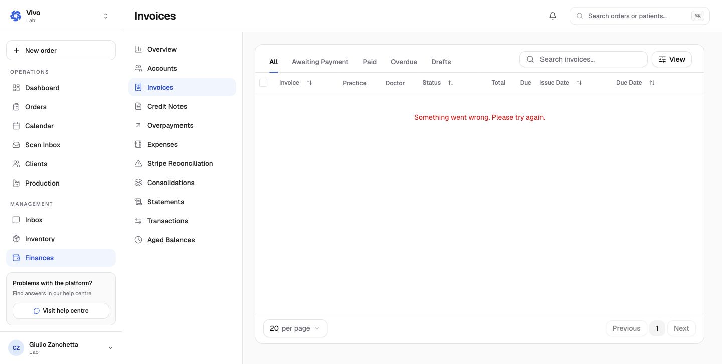Switch to the Paid tab
This screenshot has height=364, width=722.
point(370,62)
